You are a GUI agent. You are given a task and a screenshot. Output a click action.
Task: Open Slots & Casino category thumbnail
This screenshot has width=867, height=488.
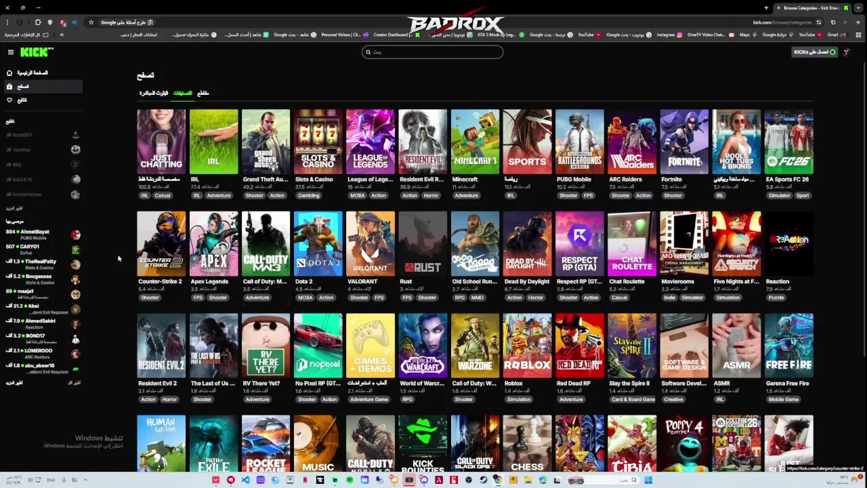click(318, 142)
